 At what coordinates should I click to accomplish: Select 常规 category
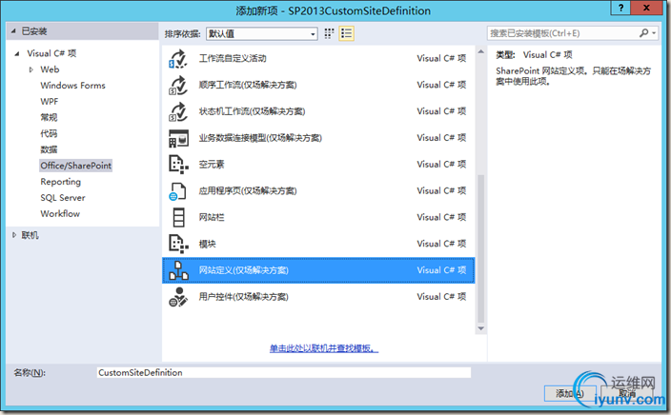click(x=49, y=117)
